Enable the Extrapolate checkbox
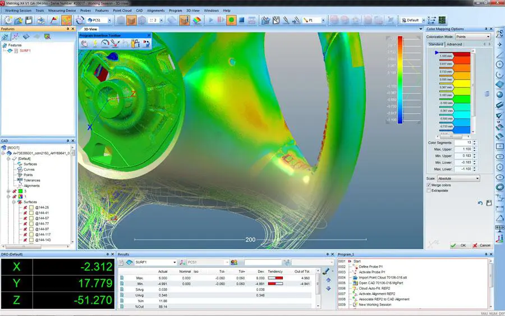 pos(429,191)
